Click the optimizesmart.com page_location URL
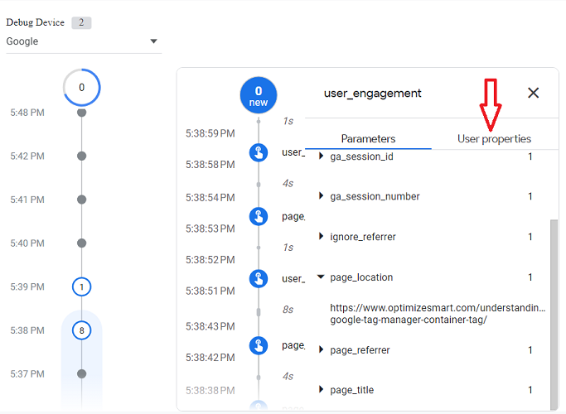Screen dimensions: 566x414 tap(438, 314)
